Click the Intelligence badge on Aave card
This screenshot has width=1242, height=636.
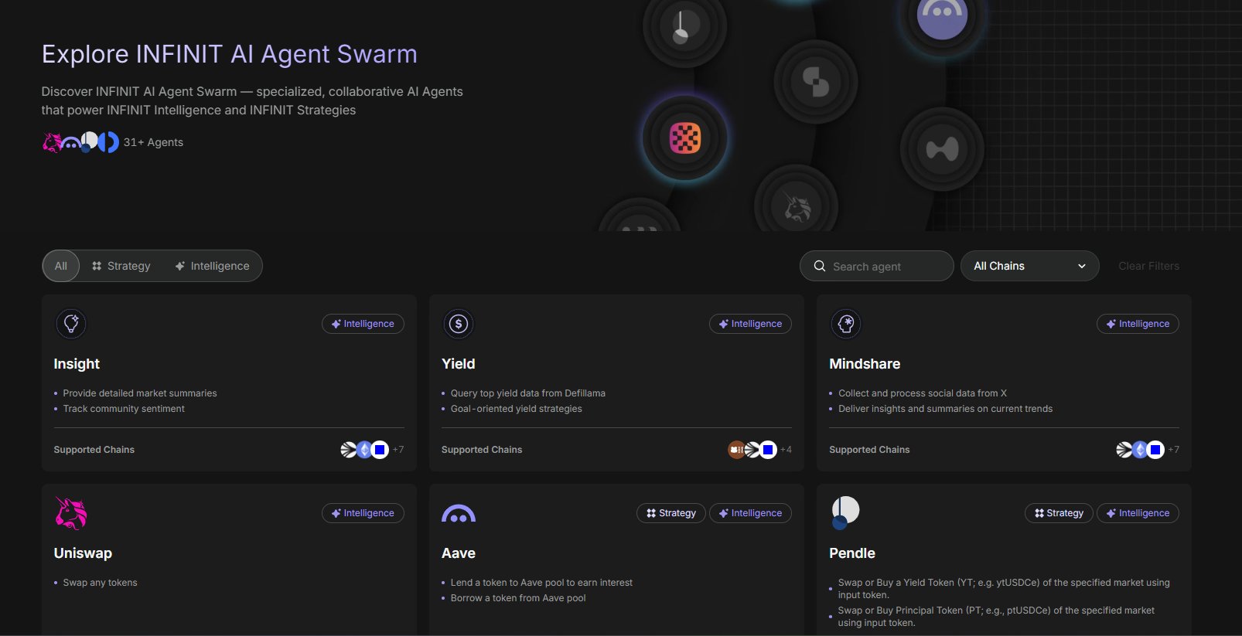click(x=750, y=513)
